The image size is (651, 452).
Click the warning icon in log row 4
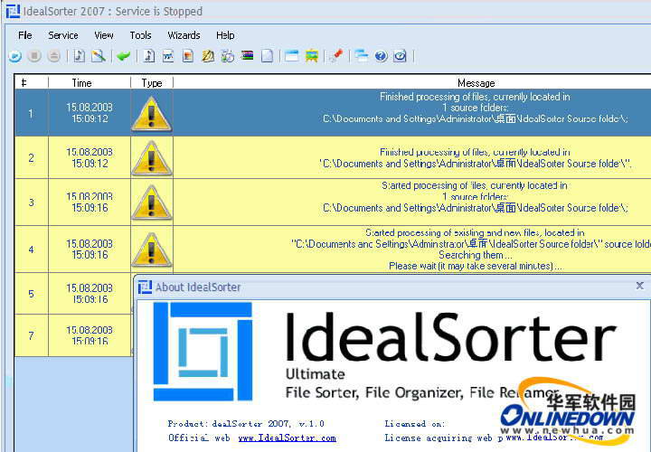152,249
